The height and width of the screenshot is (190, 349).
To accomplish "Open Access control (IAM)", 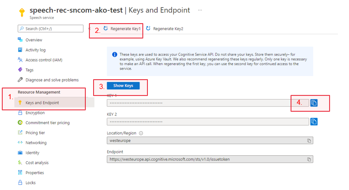I will click(45, 60).
